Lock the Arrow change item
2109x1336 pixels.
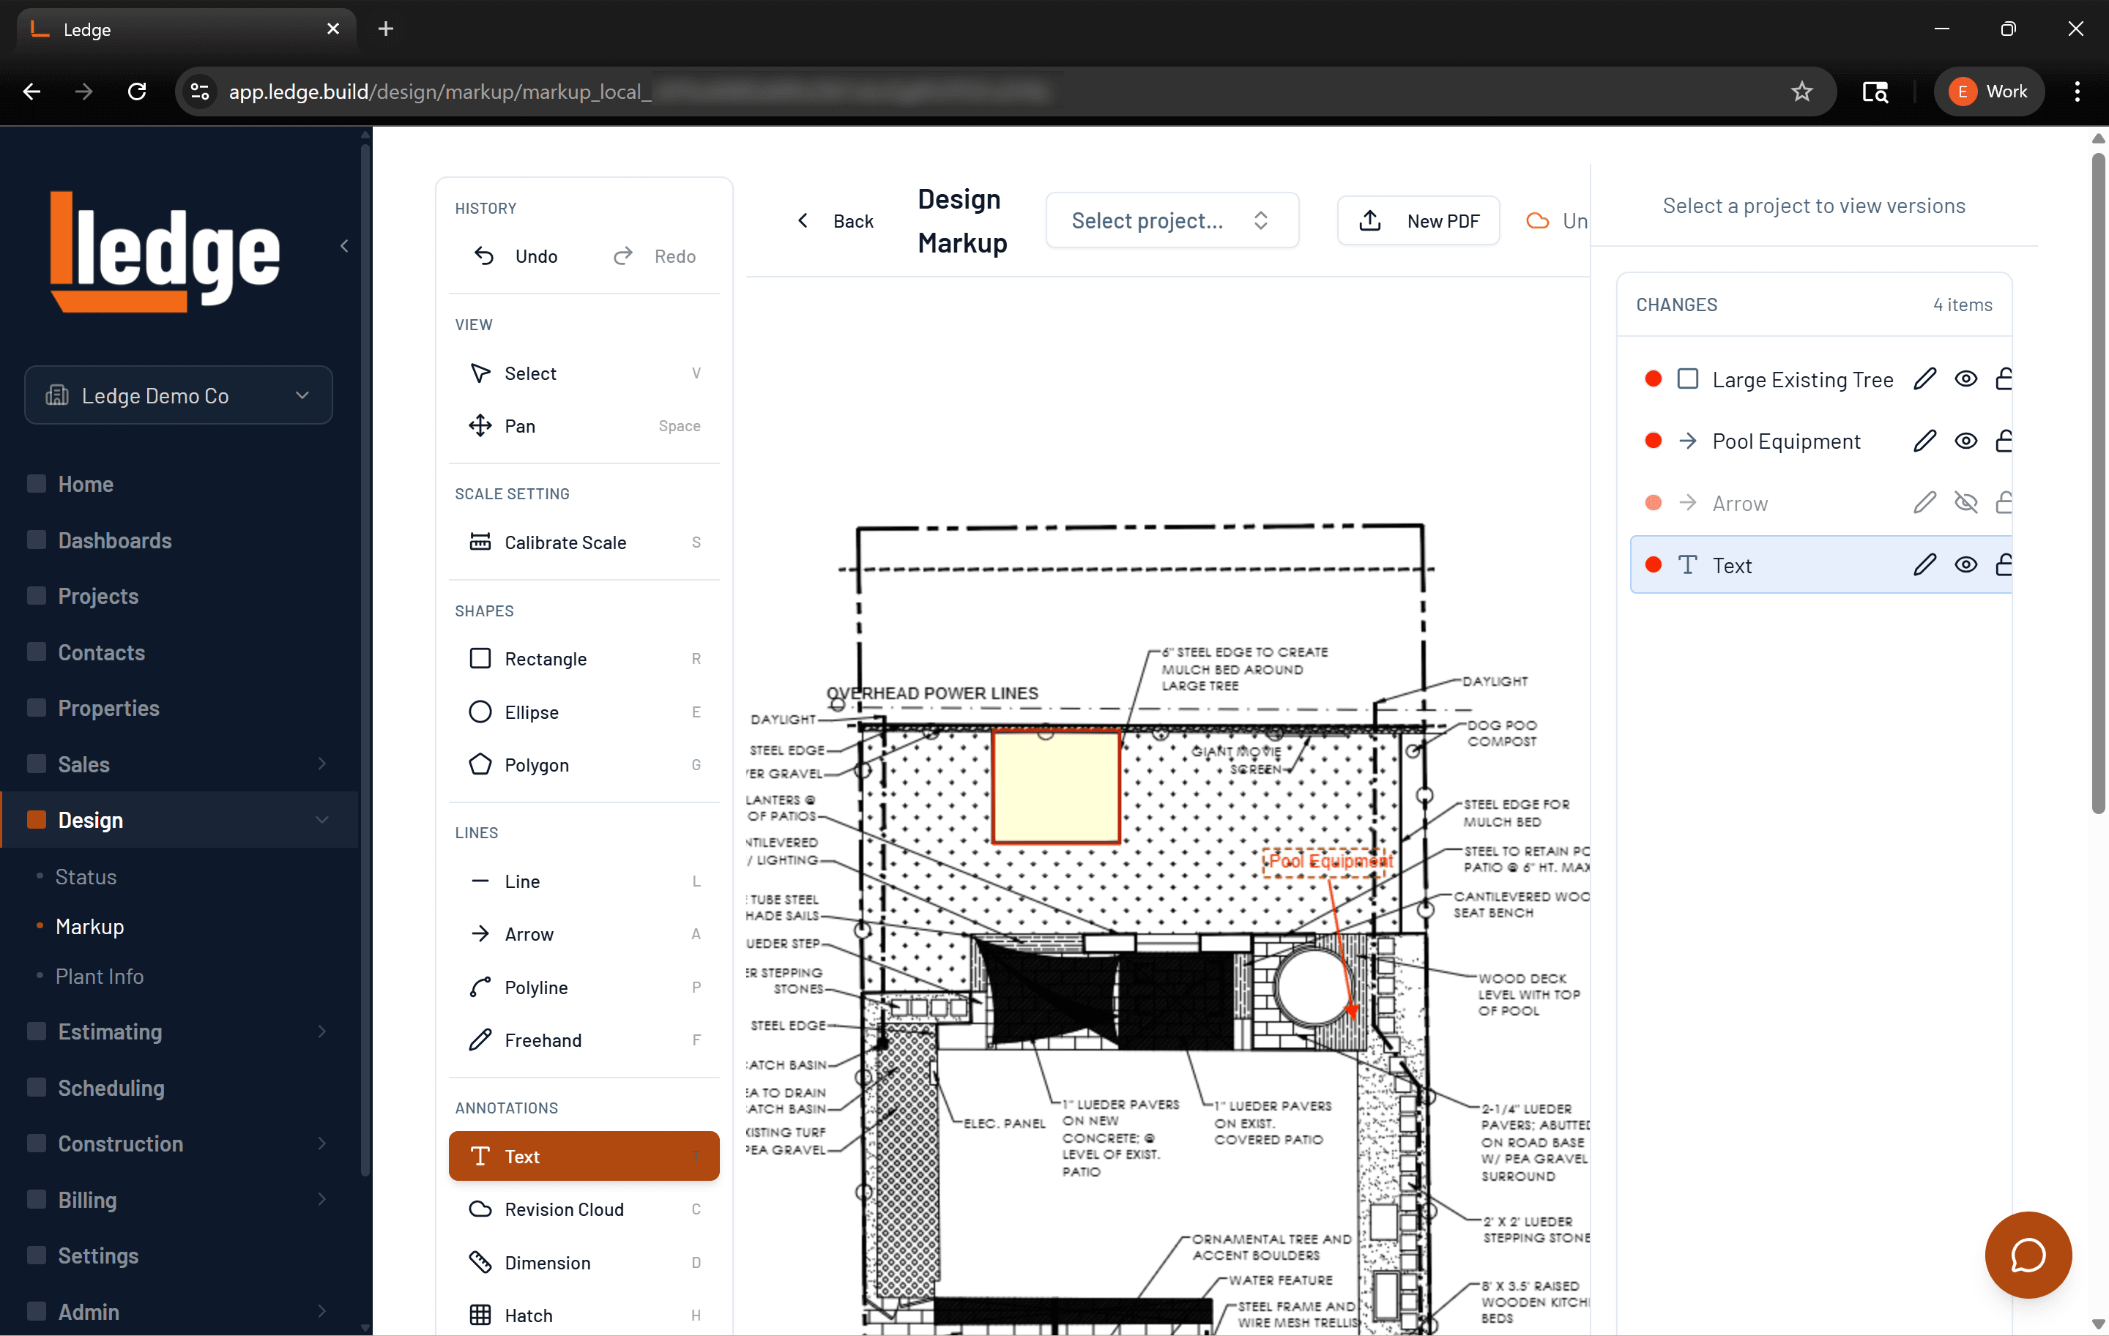tap(2003, 502)
